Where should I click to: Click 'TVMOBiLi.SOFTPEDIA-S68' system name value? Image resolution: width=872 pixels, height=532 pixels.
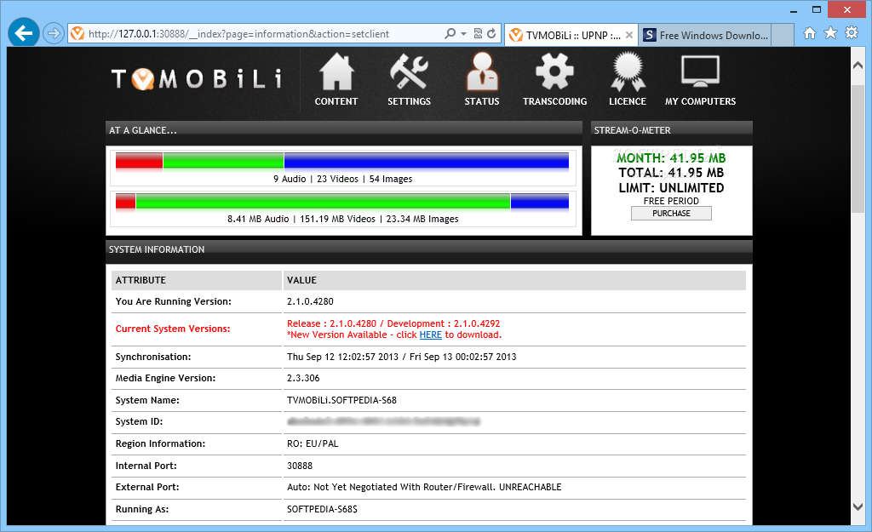[x=341, y=400]
